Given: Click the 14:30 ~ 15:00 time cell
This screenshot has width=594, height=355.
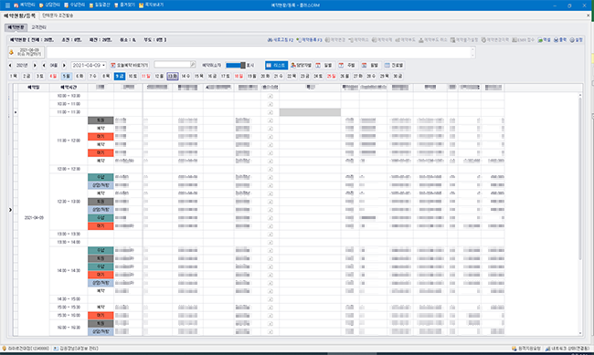Looking at the screenshot, I should click(69, 299).
